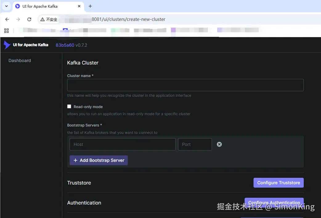The height and width of the screenshot is (218, 321).
Task: Click the Kafka Cluster heading
Action: pyautogui.click(x=83, y=63)
